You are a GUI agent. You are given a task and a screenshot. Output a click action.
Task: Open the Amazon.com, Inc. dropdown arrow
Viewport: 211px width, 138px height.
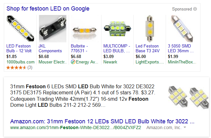pos(185,127)
